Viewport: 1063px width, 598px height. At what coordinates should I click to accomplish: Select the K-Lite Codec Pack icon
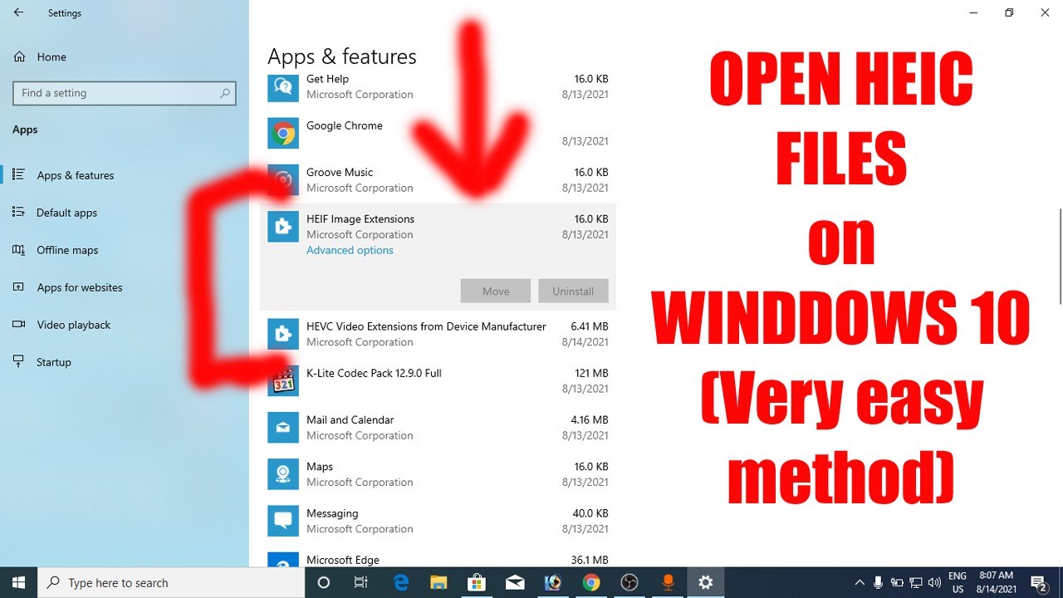(283, 380)
